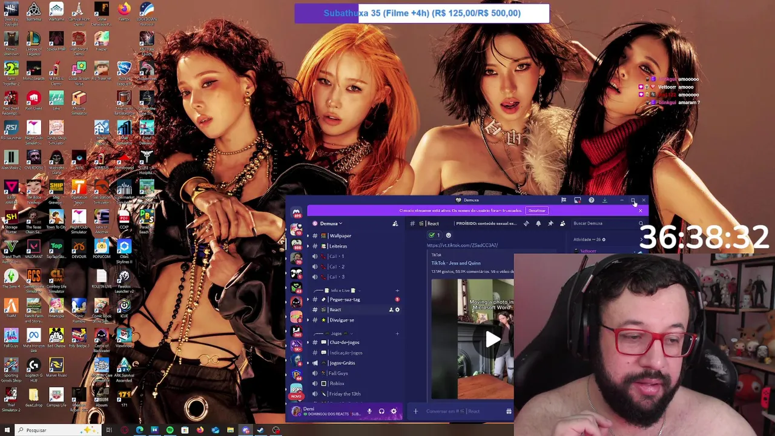Open Demuxa server dropdown menu
The image size is (775, 436).
pyautogui.click(x=331, y=223)
